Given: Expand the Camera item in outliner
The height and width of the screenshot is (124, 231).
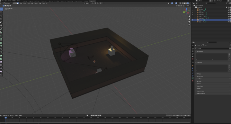Looking at the screenshot, I should click(196, 9).
